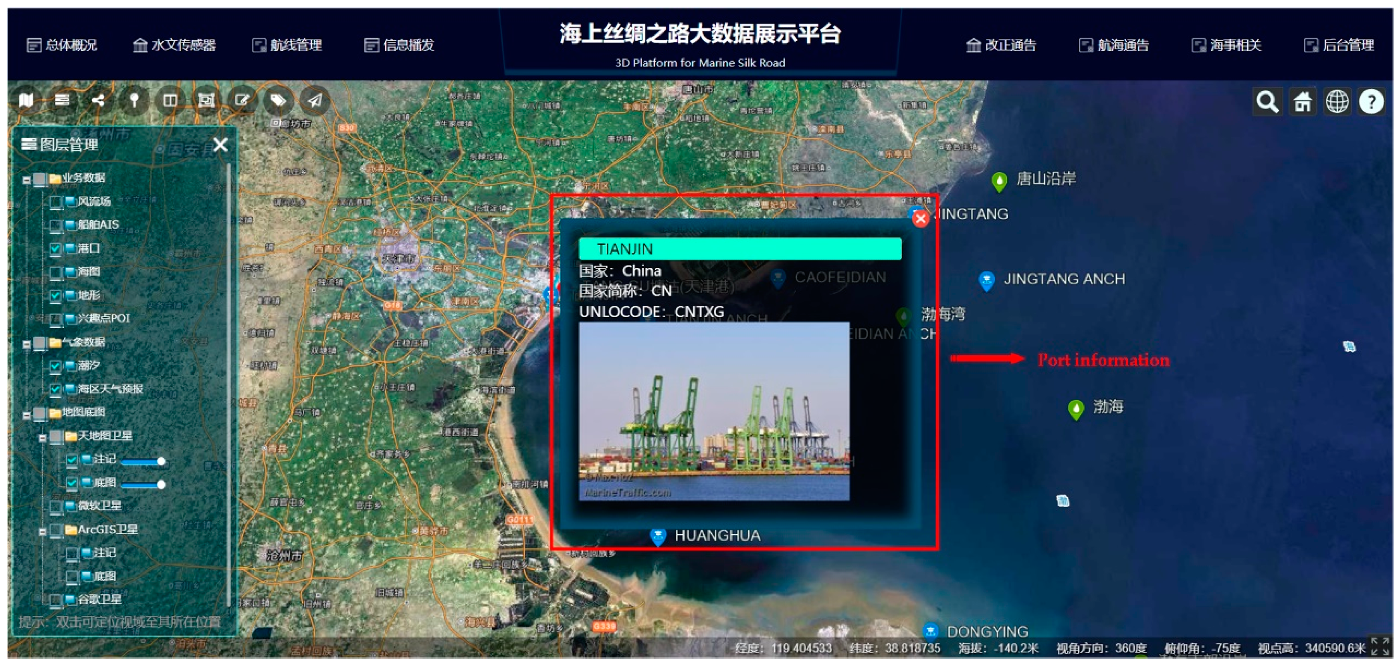Select the 谷歌卫星 layer name
The image size is (1400, 668).
(99, 600)
